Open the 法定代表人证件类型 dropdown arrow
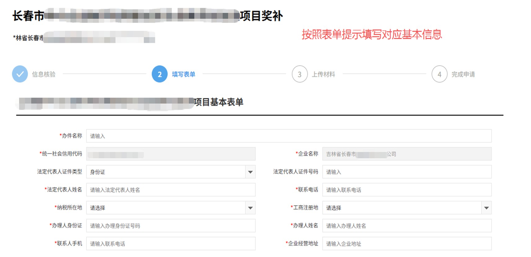Image resolution: width=531 pixels, height=257 pixels. click(x=250, y=172)
